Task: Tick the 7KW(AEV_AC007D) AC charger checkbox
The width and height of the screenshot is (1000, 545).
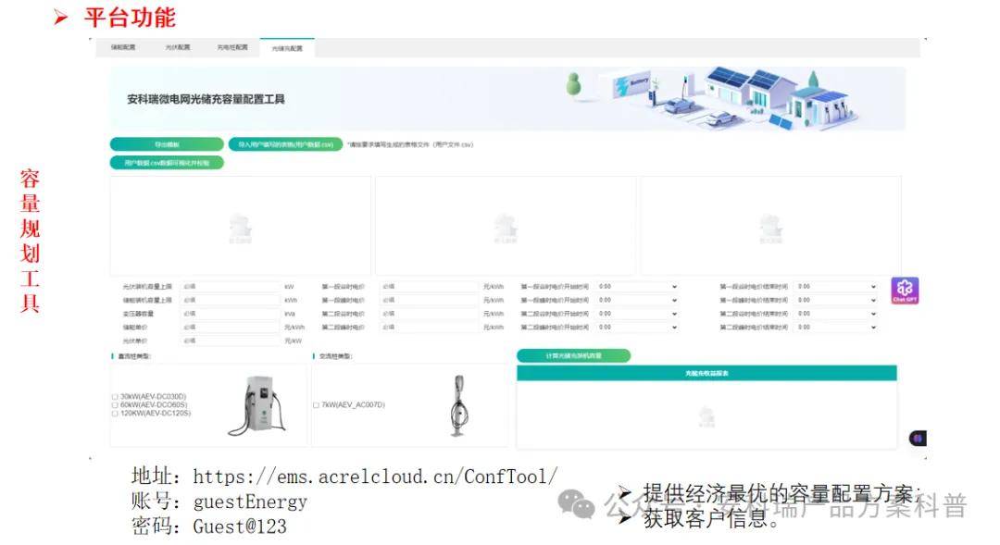Action: [317, 404]
